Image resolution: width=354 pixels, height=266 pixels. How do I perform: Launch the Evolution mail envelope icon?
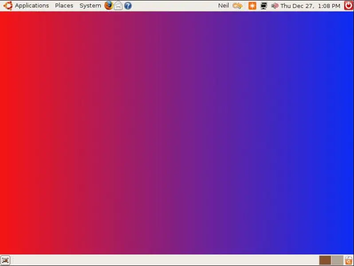pos(118,6)
